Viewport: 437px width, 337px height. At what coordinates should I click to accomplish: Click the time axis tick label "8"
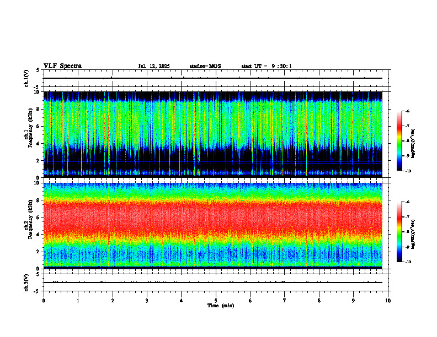tap(319, 301)
